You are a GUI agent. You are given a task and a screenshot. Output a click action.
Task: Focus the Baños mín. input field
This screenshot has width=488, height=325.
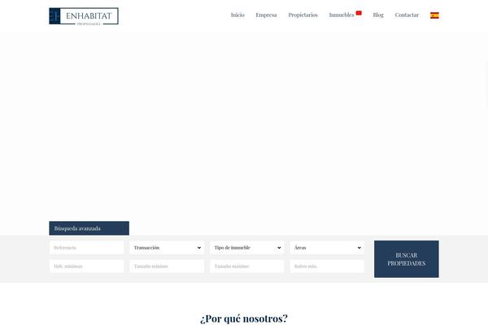coord(327,266)
